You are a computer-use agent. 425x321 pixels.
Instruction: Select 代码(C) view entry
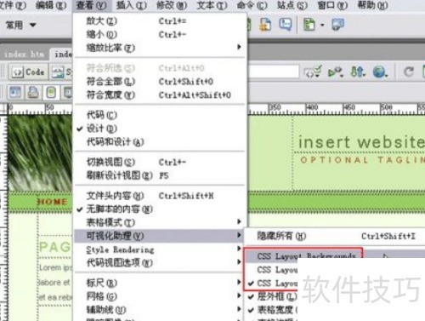pos(160,115)
